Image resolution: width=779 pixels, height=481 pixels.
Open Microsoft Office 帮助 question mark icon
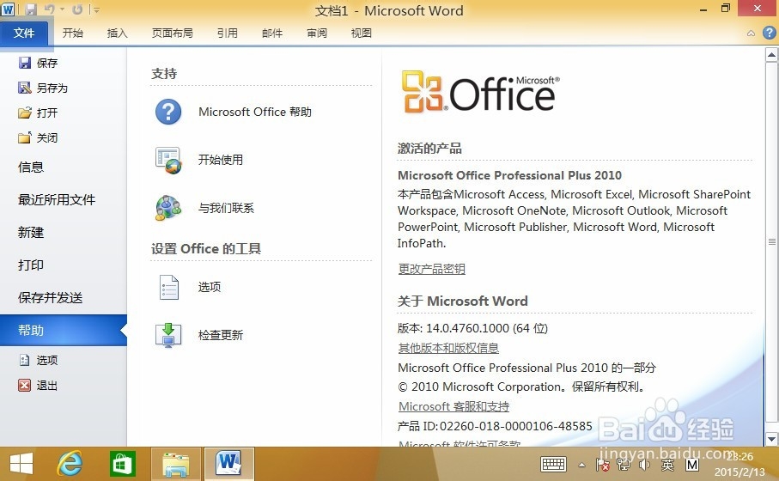(x=168, y=112)
